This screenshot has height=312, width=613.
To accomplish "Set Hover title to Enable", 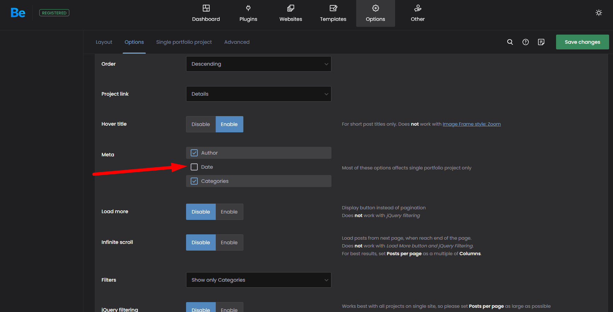I will point(229,124).
